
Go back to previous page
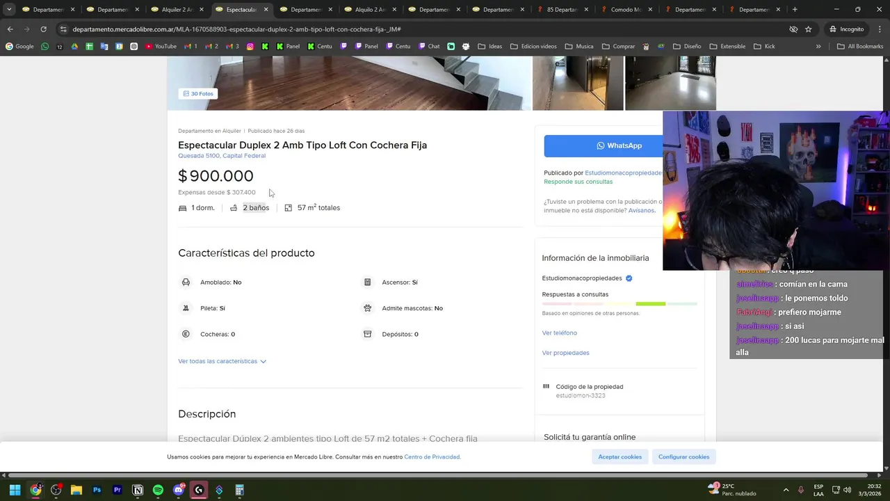(x=10, y=29)
